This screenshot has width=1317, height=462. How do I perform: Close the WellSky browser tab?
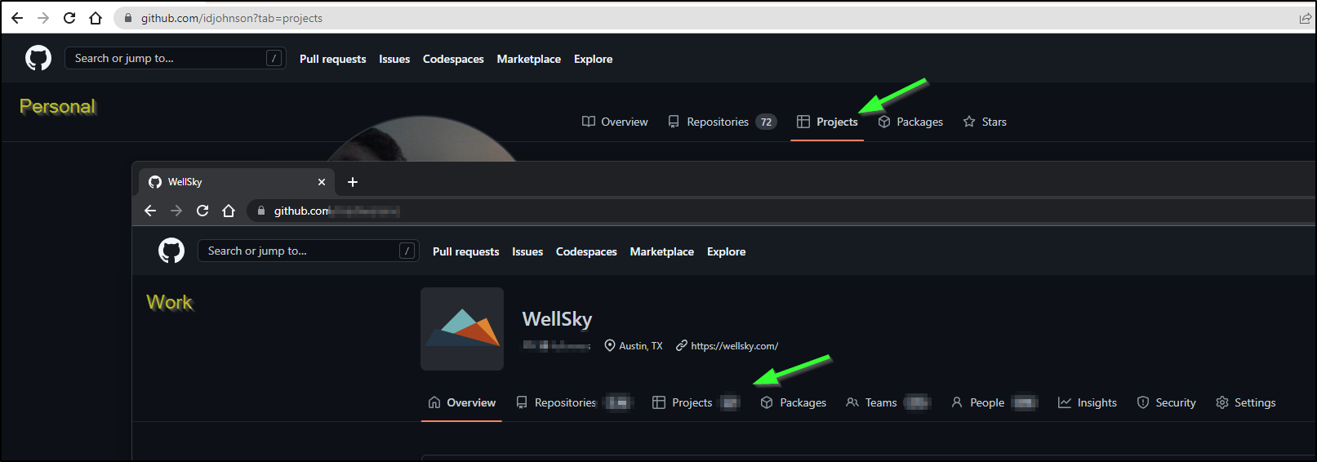click(x=322, y=182)
